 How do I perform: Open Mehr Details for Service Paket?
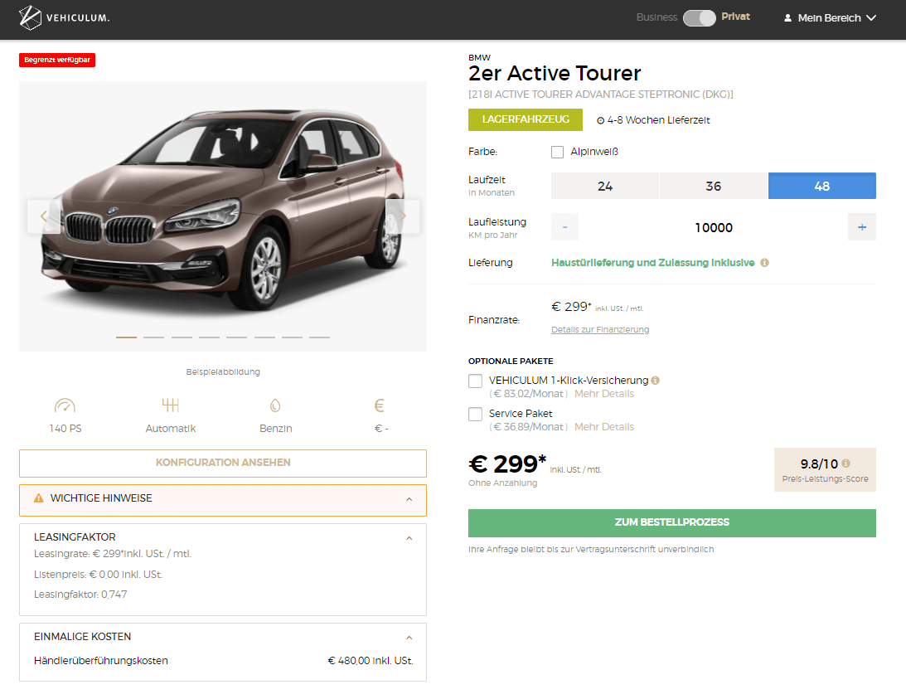coord(603,427)
